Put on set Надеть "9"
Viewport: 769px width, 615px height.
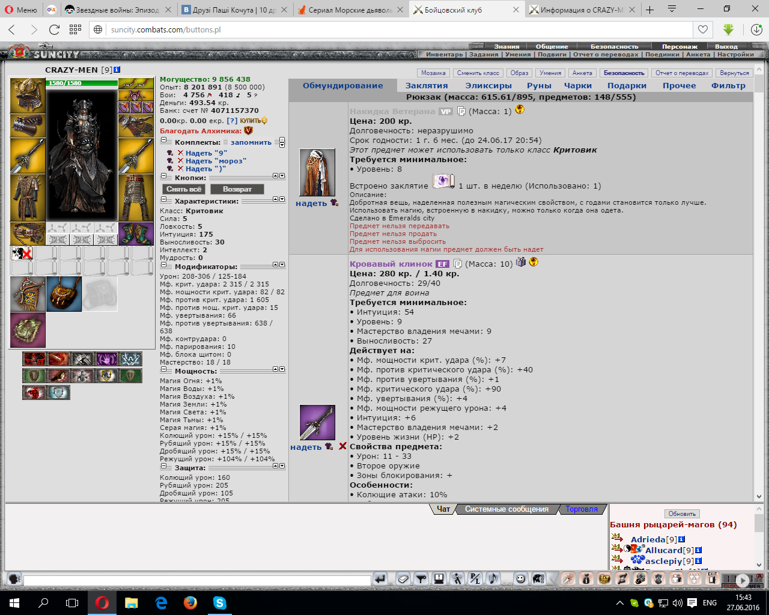point(206,153)
